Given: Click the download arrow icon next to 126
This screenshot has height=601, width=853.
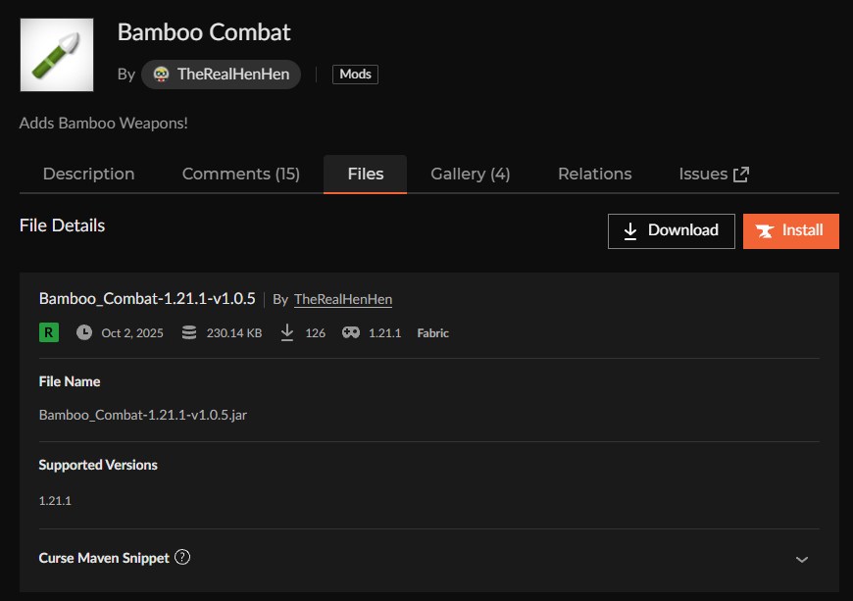Looking at the screenshot, I should (x=286, y=332).
